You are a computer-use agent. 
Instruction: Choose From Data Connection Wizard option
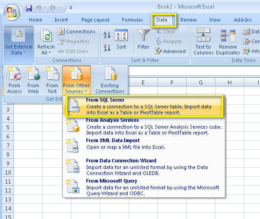coord(144,167)
